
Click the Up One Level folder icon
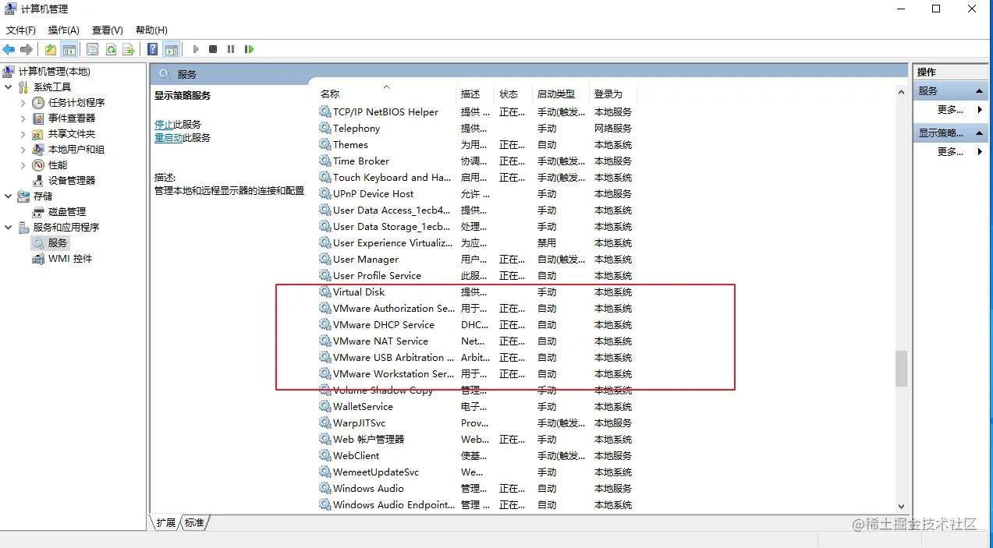(51, 49)
